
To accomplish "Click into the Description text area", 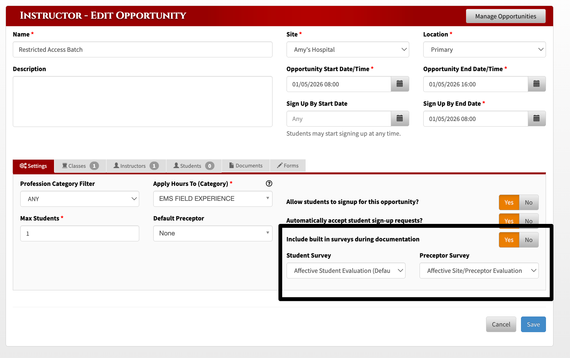I will click(142, 101).
